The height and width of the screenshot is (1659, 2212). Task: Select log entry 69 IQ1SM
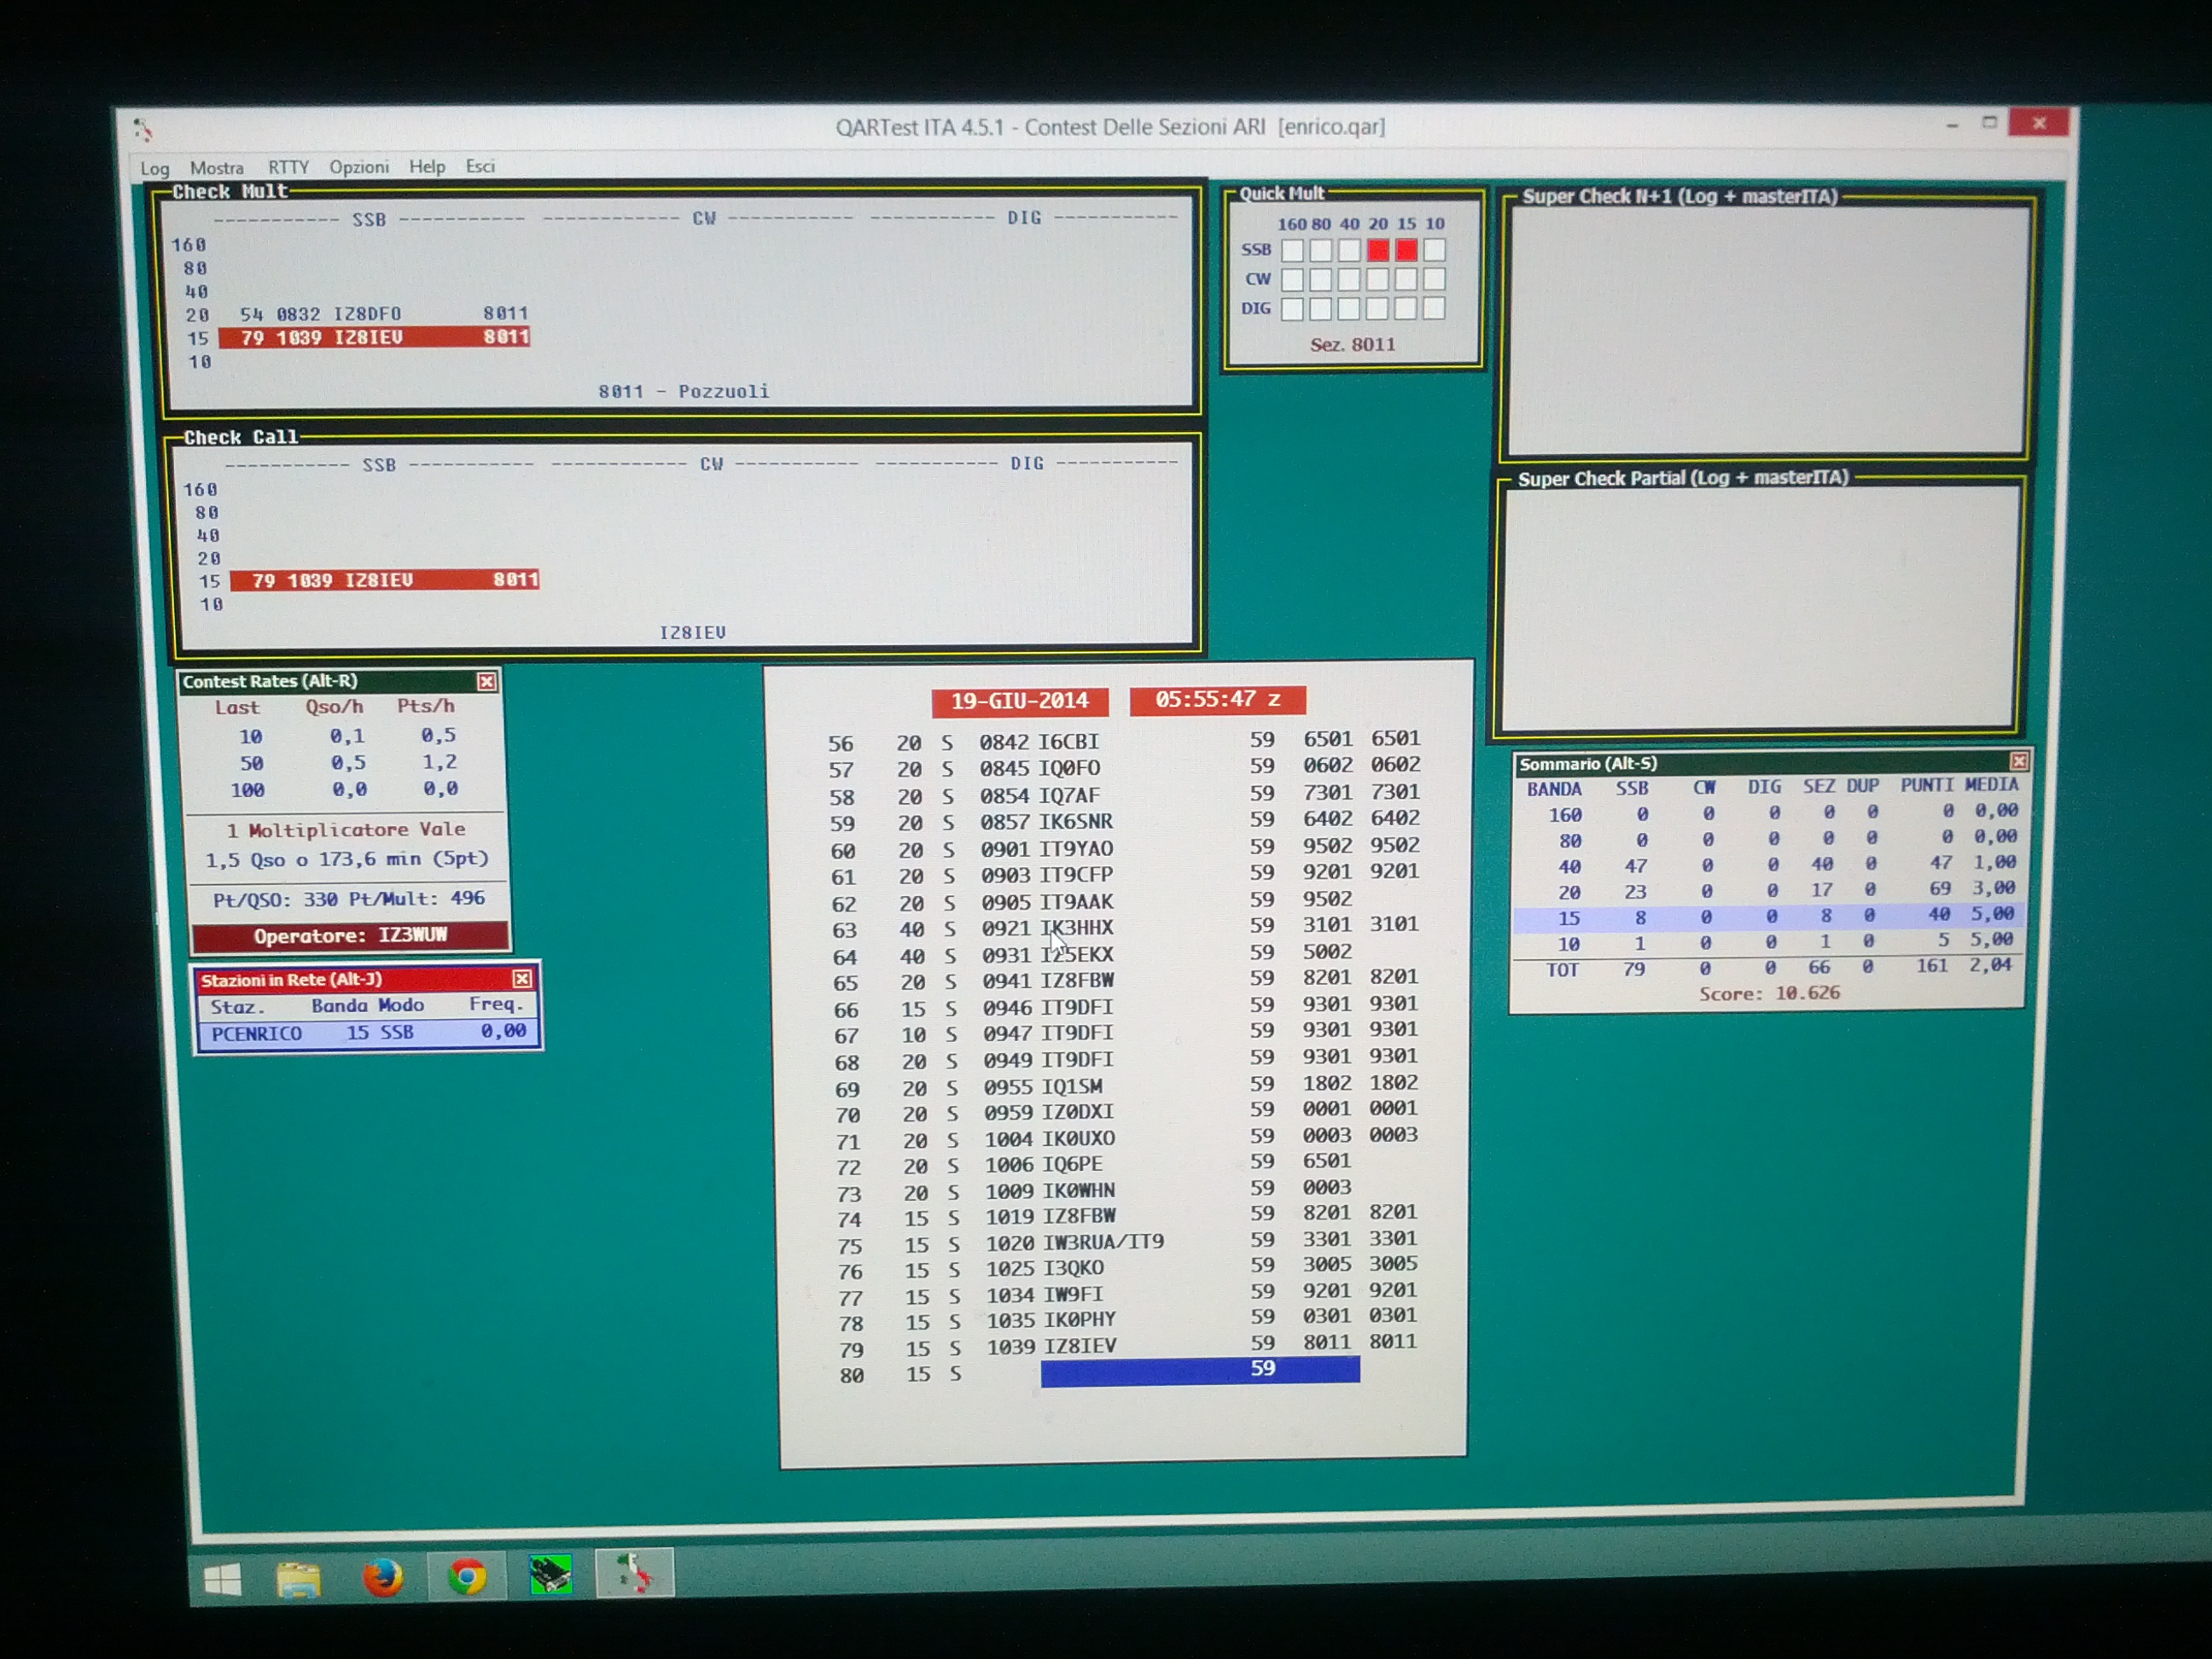[1125, 1085]
